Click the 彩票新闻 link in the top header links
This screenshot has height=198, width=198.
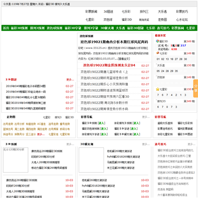click(91, 12)
